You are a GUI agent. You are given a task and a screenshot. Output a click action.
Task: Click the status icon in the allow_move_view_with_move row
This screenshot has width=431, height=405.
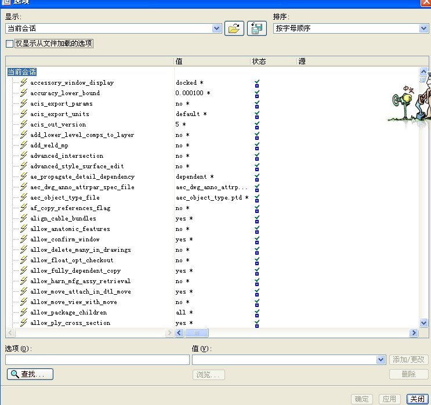tap(257, 303)
